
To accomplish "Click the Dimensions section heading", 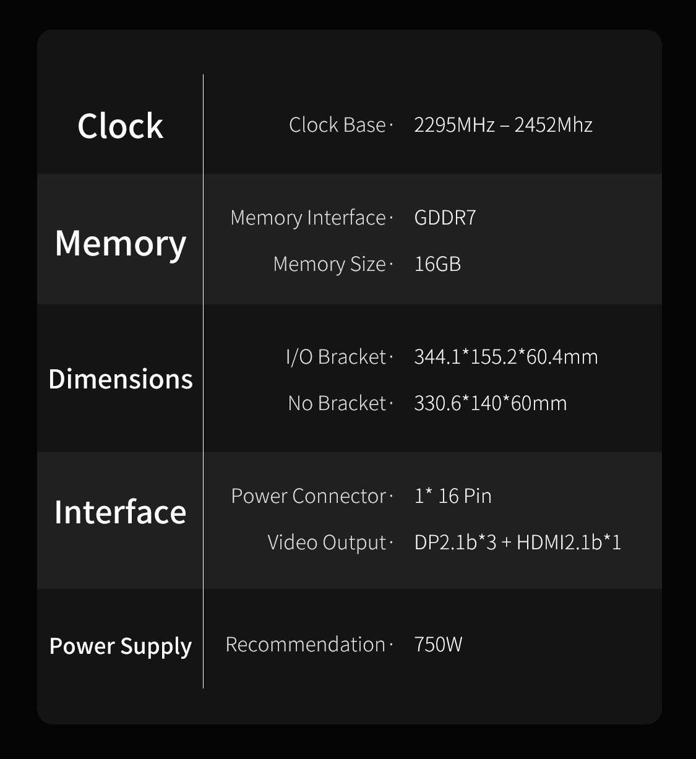I will tap(120, 379).
